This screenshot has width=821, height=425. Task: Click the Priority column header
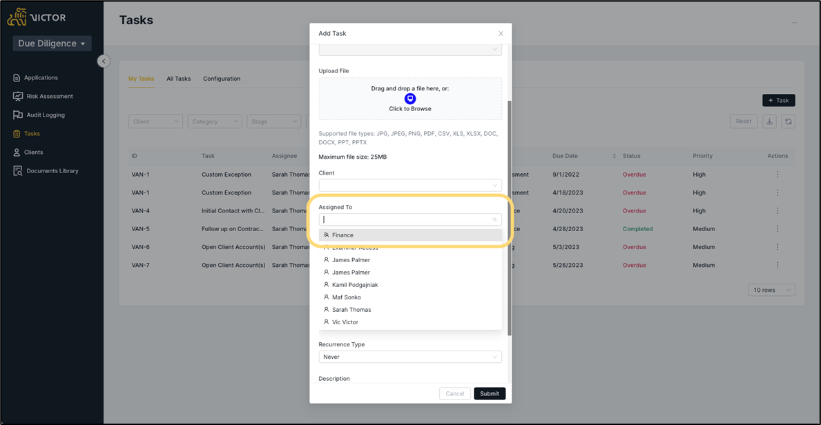point(702,156)
